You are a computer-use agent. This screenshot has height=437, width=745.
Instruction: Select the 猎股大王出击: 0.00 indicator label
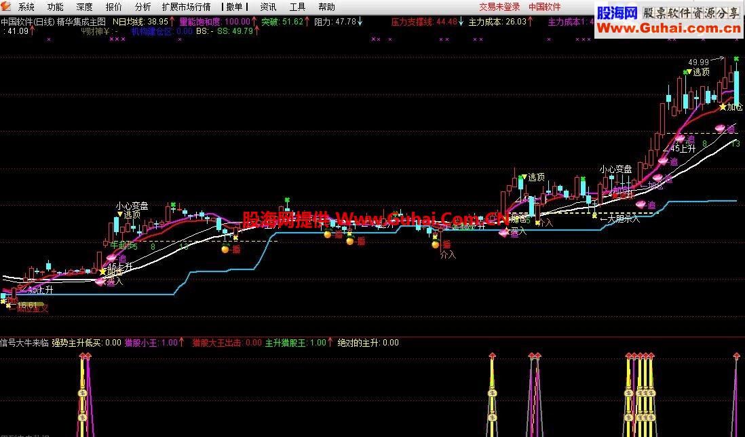click(x=227, y=343)
